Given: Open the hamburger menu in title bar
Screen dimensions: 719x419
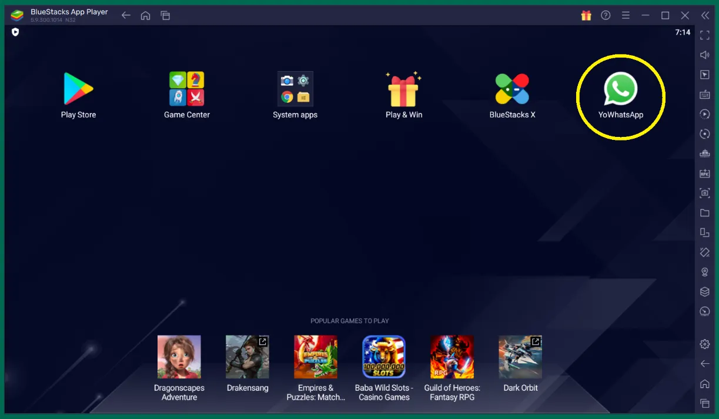Looking at the screenshot, I should coord(626,15).
